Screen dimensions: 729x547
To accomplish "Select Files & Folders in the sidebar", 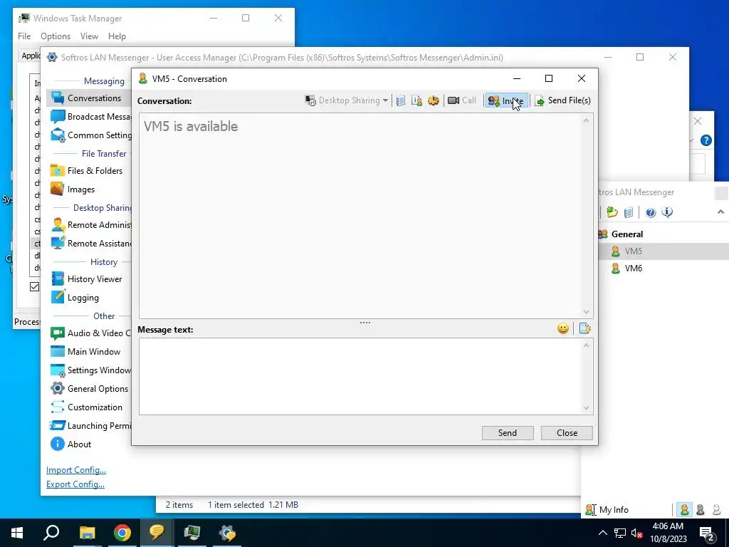I will pos(86,171).
